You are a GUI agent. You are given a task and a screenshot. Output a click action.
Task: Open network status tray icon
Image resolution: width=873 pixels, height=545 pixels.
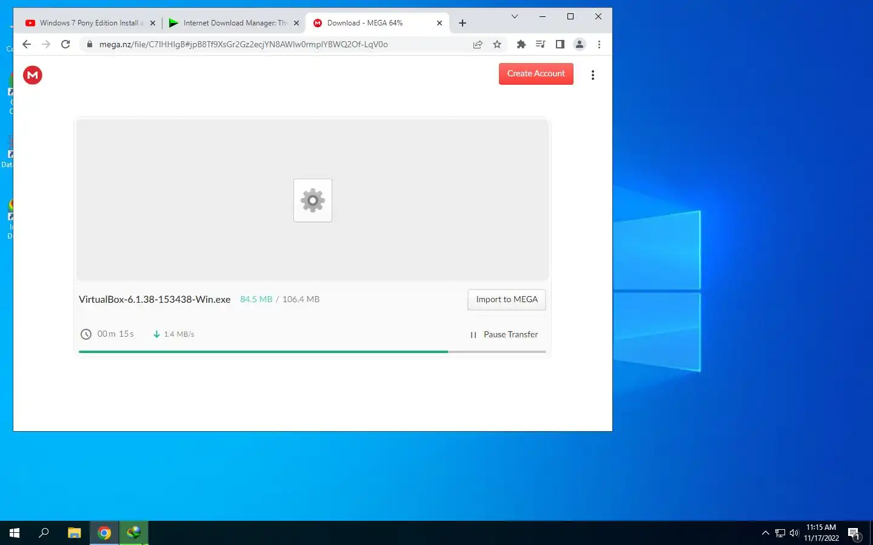[x=780, y=533]
